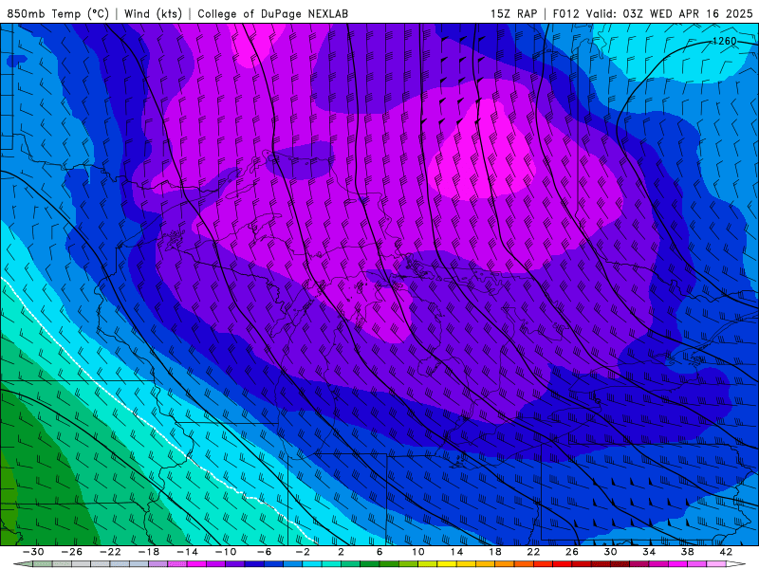This screenshot has width=759, height=569.
Task: Click the '-18' color scale label
Action: point(149,552)
